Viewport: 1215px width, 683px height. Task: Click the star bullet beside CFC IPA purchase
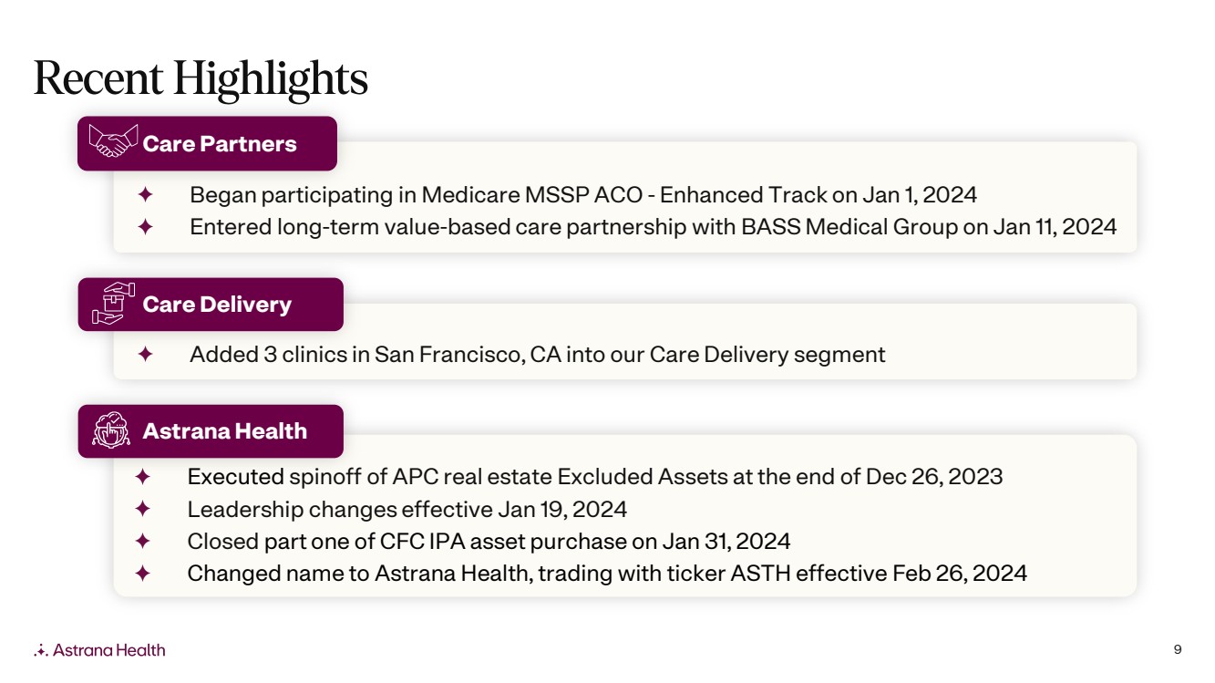(142, 542)
